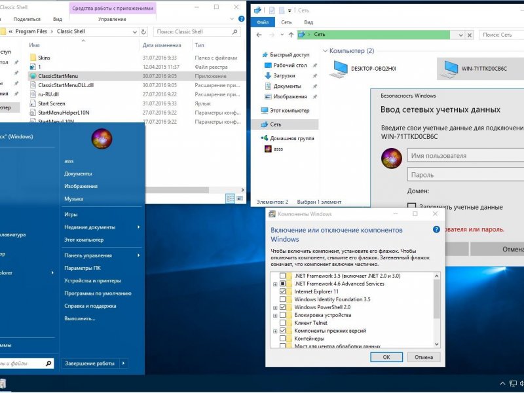Screen dimensions: 524x393
Task: Click the search magnifier in the Start menu
Action: [48, 364]
